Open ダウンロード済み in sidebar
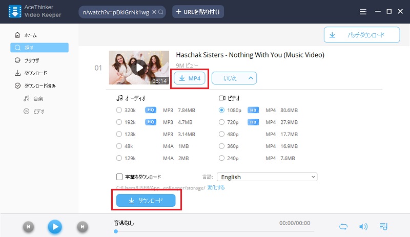Viewport: 410px width, 237px height. coord(39,85)
